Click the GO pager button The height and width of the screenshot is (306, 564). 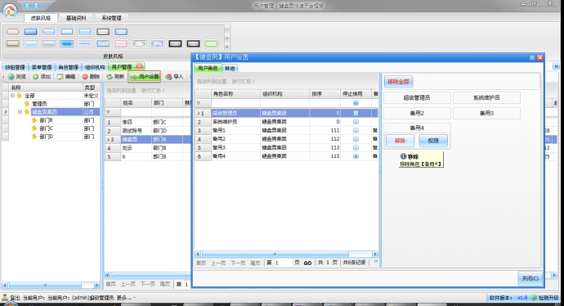click(307, 263)
